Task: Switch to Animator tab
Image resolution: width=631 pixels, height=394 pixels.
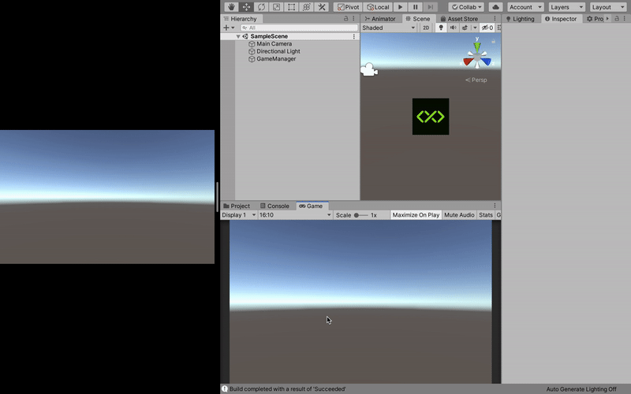Action: tap(380, 18)
